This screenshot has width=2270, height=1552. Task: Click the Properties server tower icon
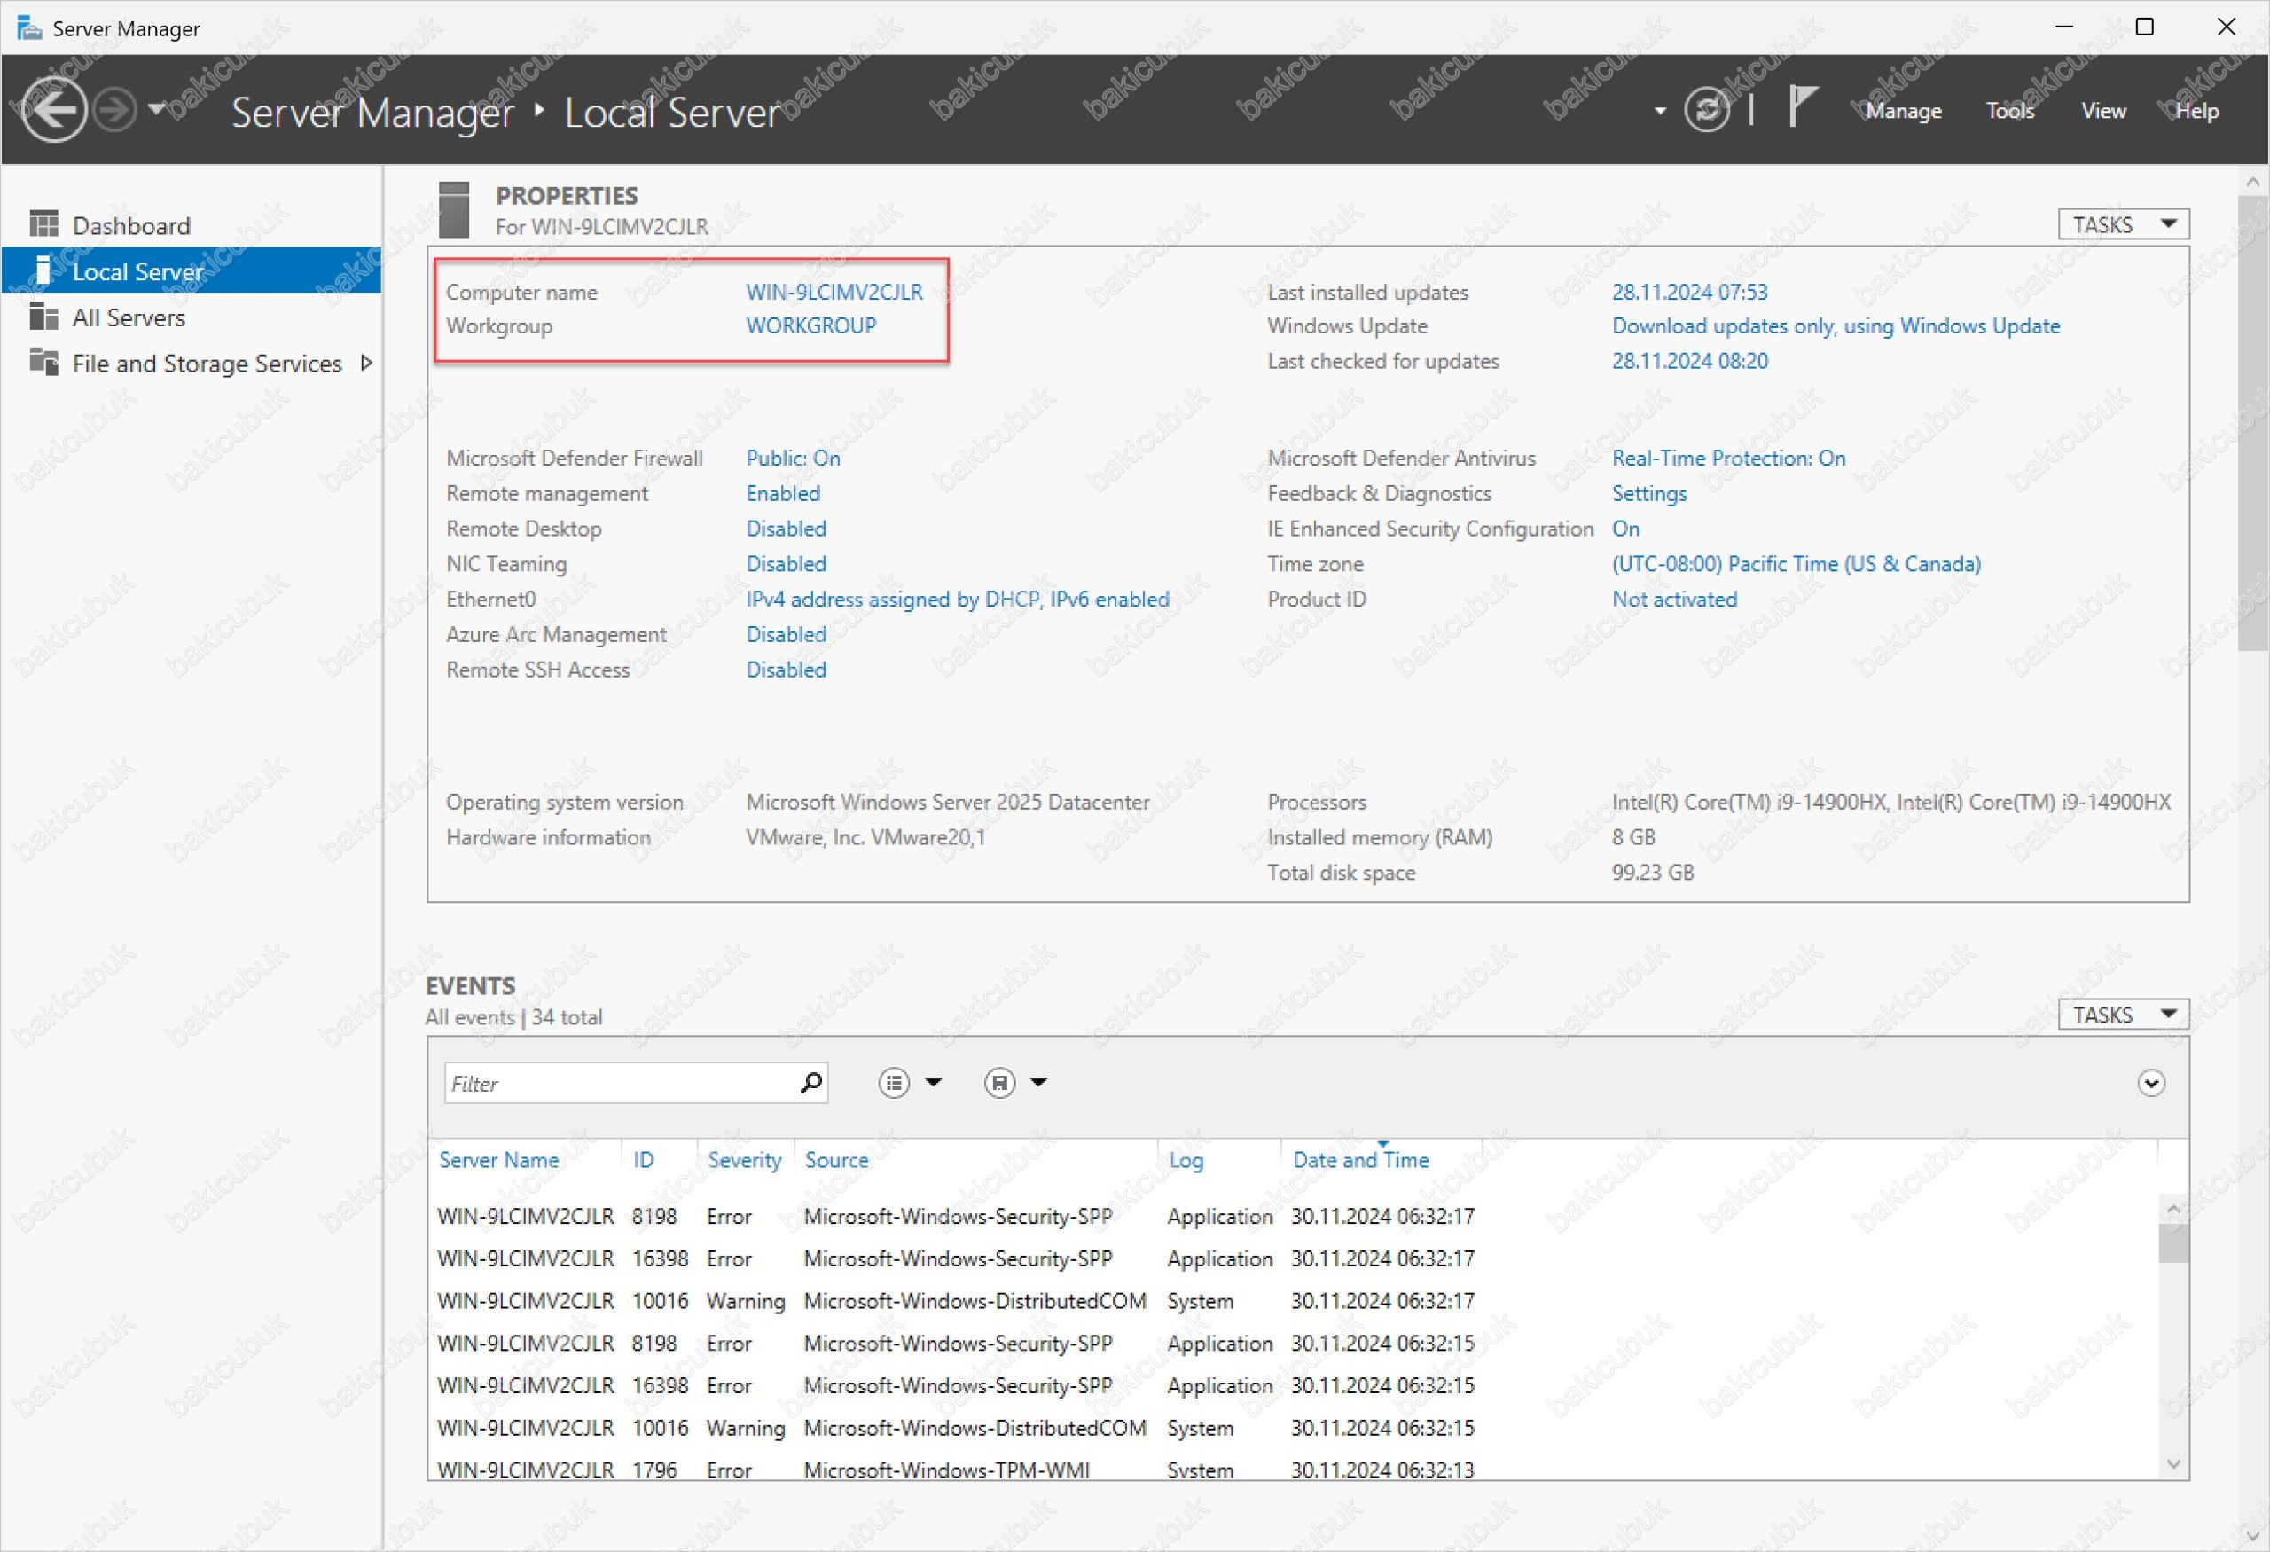pos(453,209)
